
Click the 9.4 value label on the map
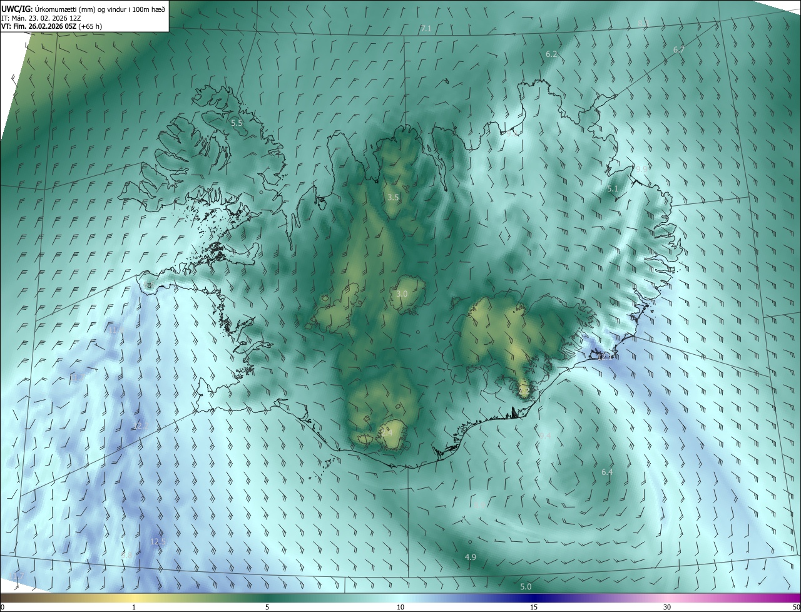pos(545,436)
